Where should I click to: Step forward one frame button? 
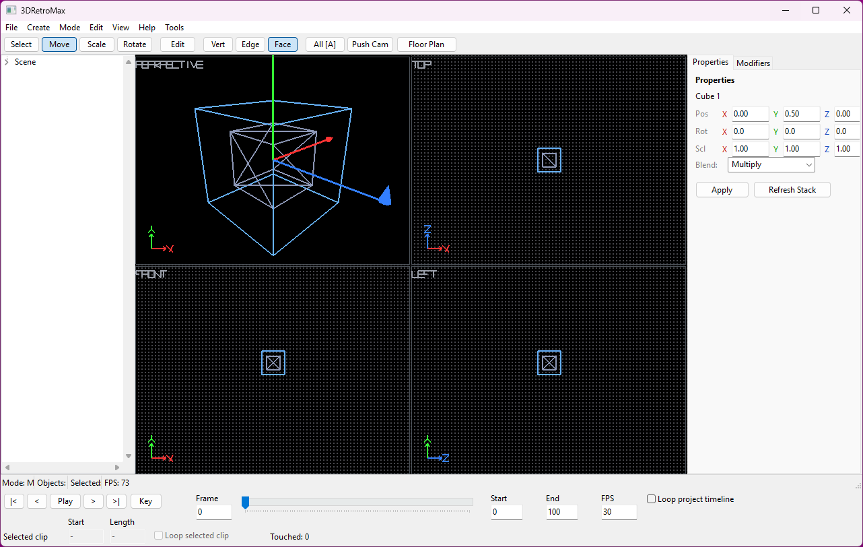pyautogui.click(x=94, y=501)
